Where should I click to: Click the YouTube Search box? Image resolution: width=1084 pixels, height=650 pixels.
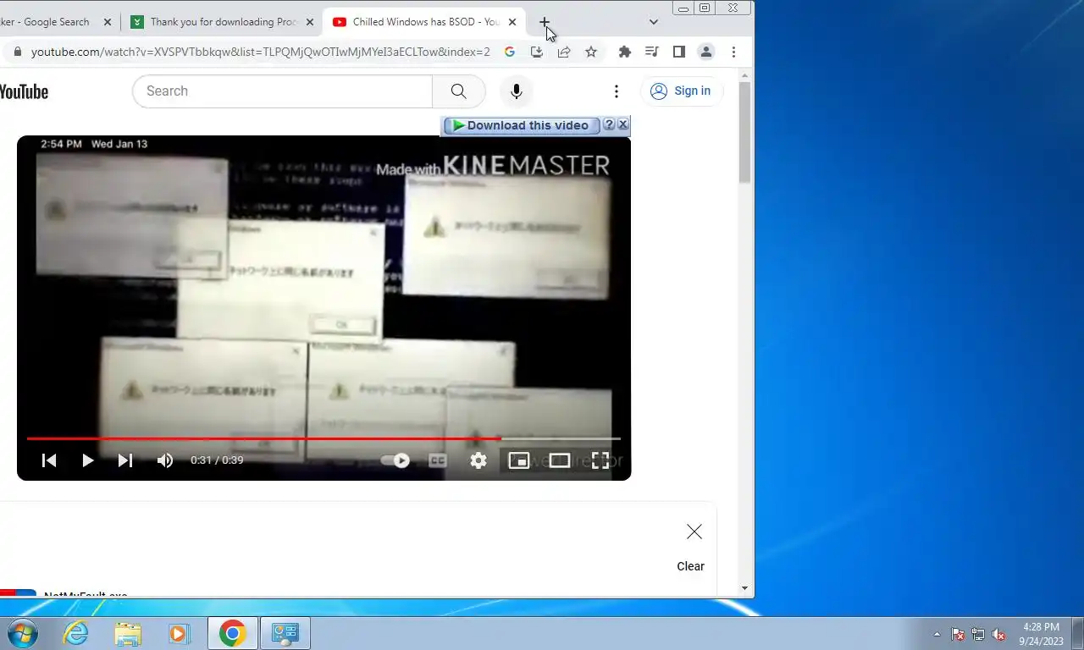tap(282, 91)
